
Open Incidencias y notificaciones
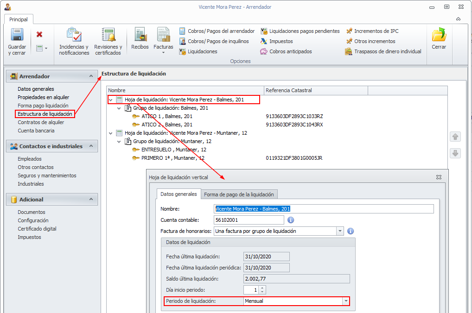[x=74, y=35]
